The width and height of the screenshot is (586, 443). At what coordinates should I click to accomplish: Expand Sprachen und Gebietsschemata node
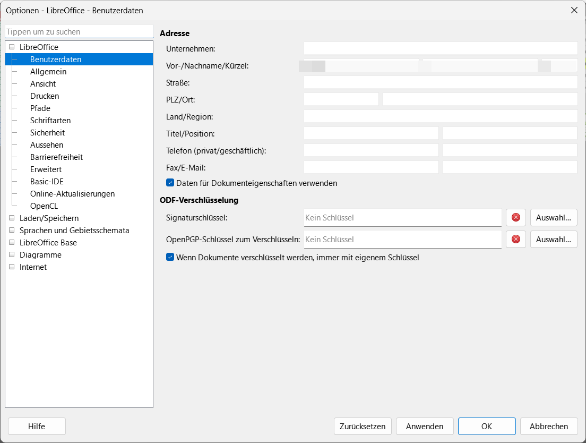point(12,231)
